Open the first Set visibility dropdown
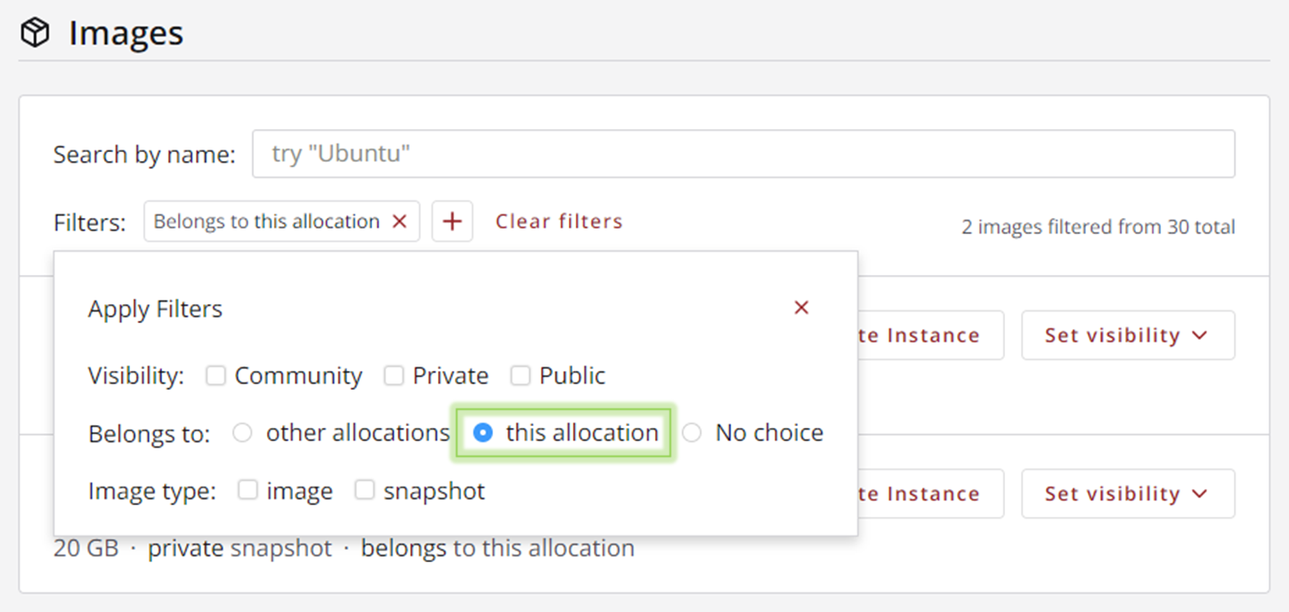 pyautogui.click(x=1127, y=335)
